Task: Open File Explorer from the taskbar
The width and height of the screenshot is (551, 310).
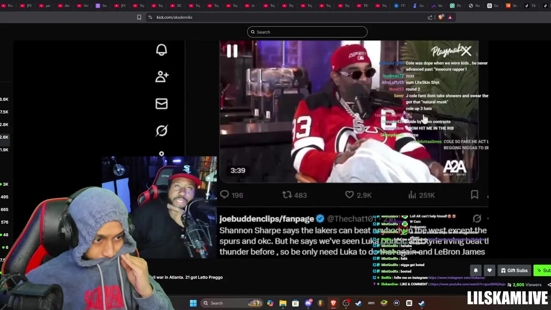Action: (x=283, y=303)
